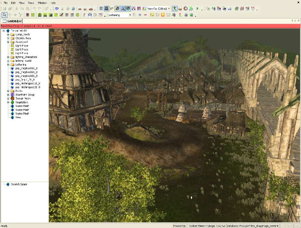Select the Wind tree item
301x228 pixels.
click(x=18, y=117)
